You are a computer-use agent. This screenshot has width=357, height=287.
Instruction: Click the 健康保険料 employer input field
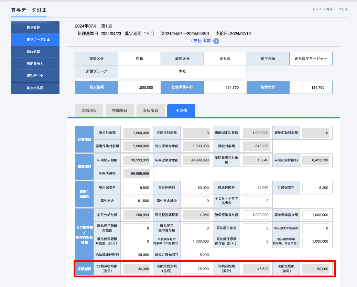pyautogui.click(x=256, y=188)
